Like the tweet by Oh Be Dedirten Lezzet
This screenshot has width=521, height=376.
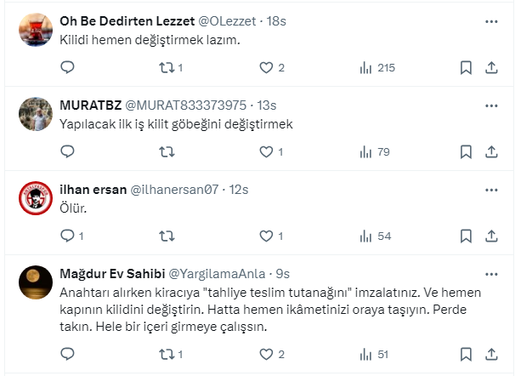click(x=266, y=68)
